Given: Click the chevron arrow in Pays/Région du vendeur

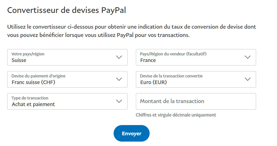Looking at the screenshot, I should [248, 57].
